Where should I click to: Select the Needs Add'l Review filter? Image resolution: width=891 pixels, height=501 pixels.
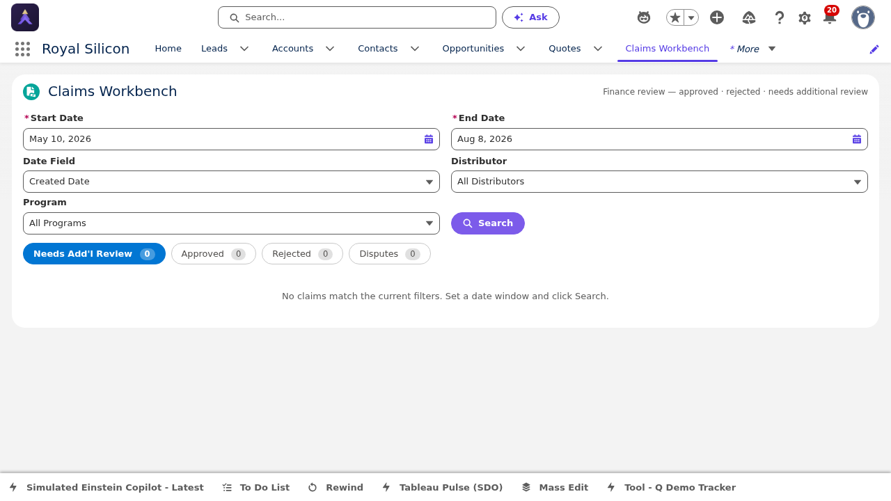[x=94, y=254]
